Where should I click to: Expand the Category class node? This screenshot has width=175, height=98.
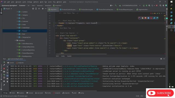(17, 15)
